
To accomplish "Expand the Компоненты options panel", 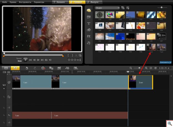I will pyautogui.click(x=166, y=62).
